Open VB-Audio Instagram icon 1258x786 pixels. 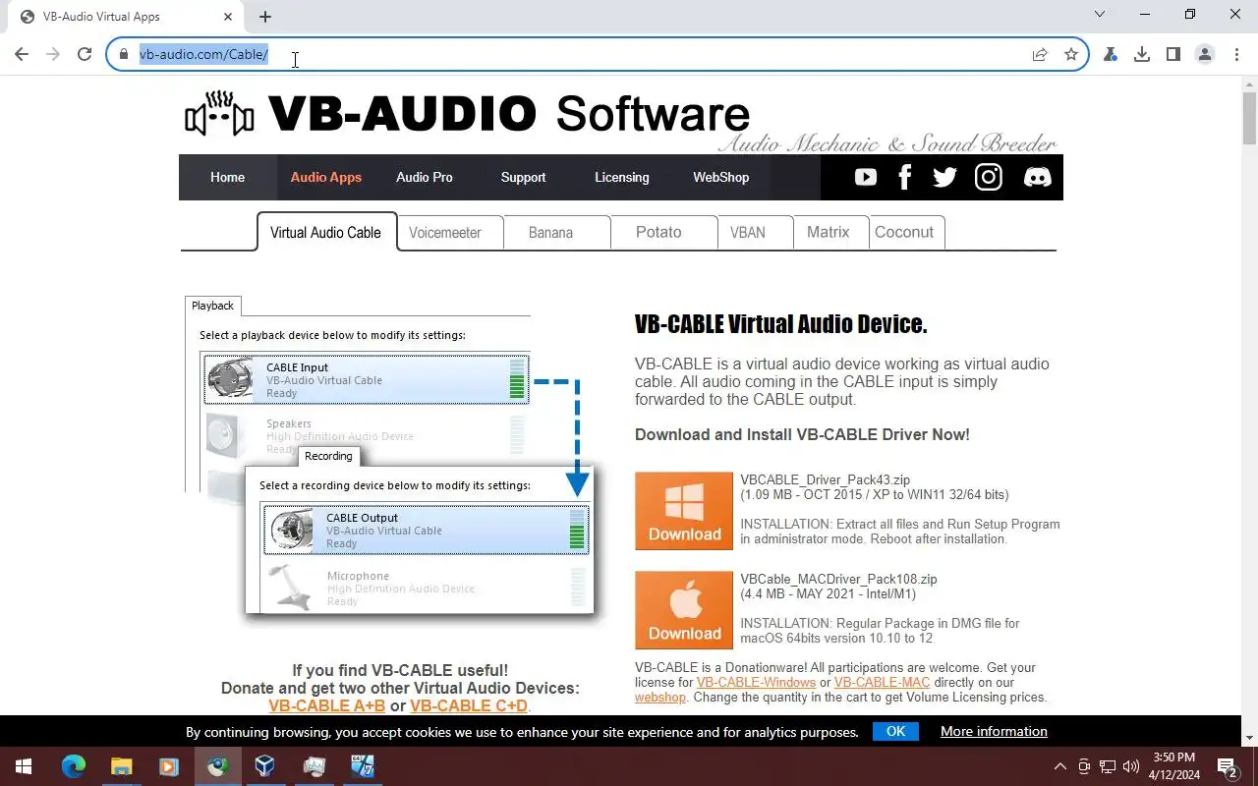point(988,177)
